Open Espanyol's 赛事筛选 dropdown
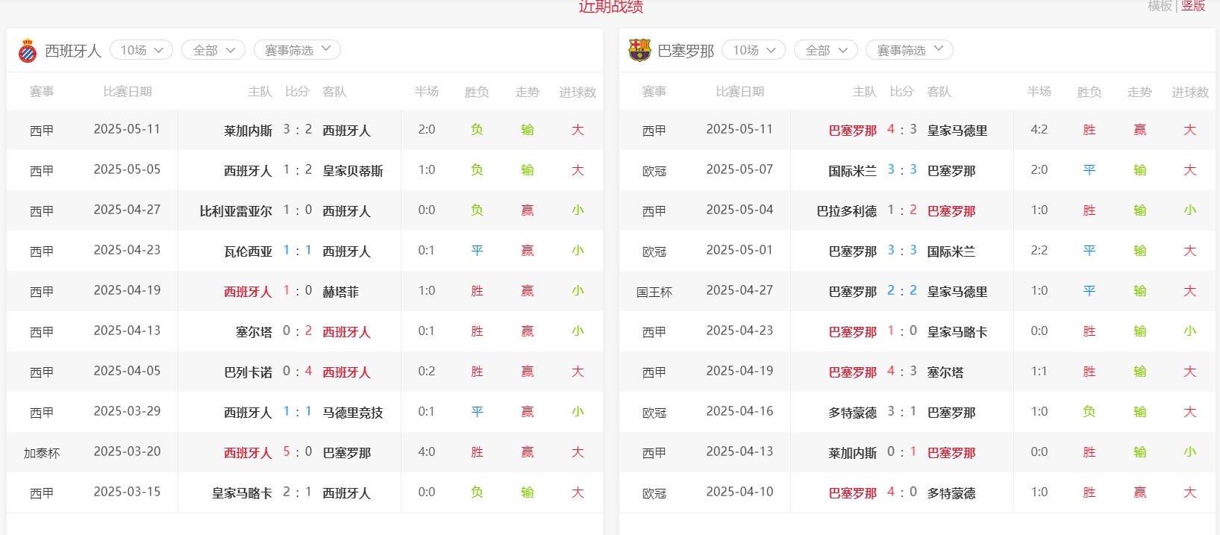This screenshot has height=535, width=1220. 297,50
